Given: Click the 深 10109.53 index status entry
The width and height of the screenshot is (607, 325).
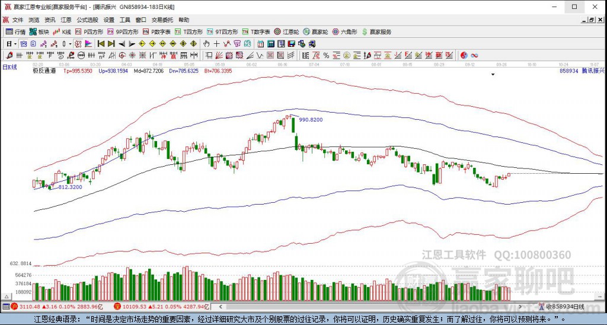Looking at the screenshot, I should [x=162, y=307].
